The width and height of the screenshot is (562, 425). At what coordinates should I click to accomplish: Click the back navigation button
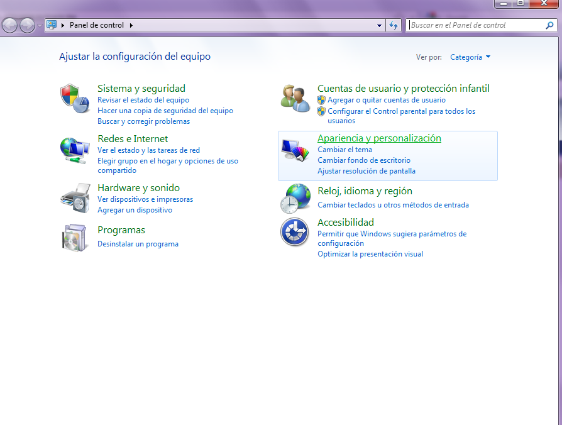pyautogui.click(x=9, y=25)
